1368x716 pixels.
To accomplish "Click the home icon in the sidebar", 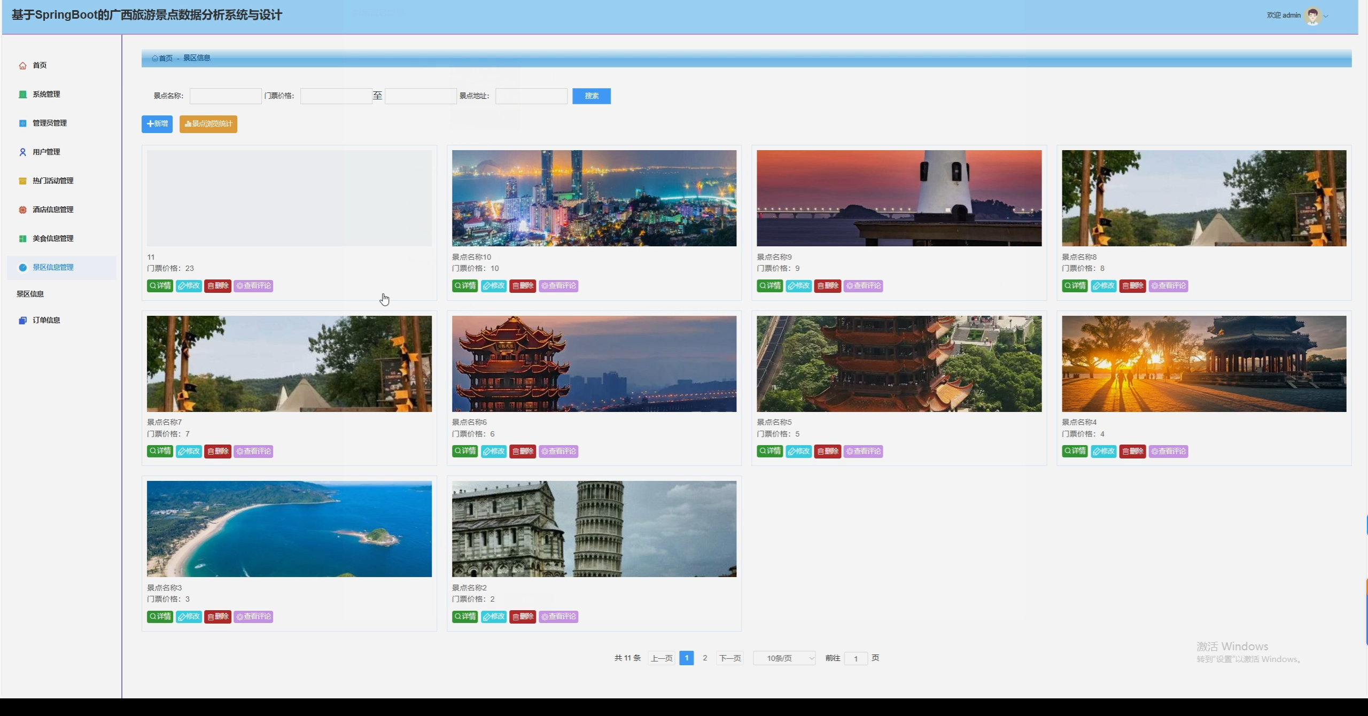I will (x=22, y=66).
